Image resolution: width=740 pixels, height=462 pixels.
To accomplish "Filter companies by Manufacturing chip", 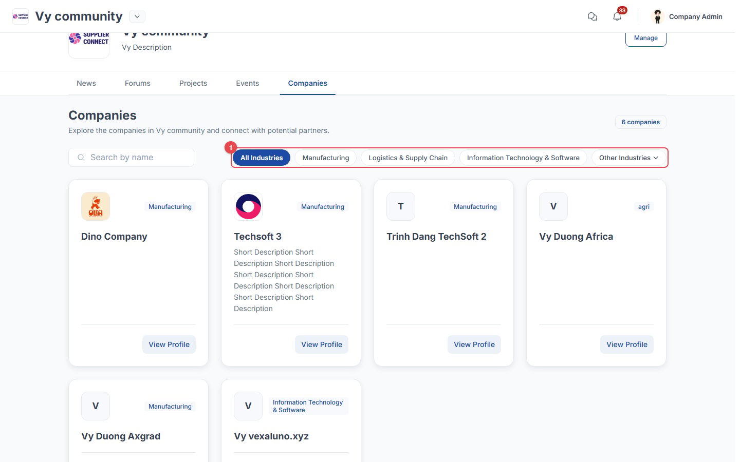I will pos(326,158).
